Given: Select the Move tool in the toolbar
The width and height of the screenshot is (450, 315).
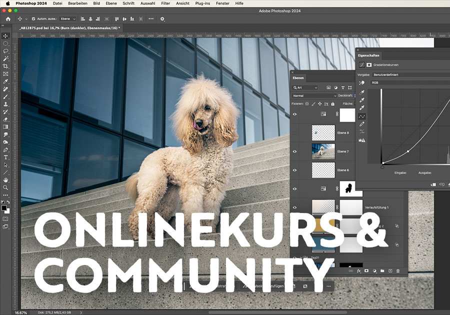Looking at the screenshot, I should pyautogui.click(x=5, y=36).
